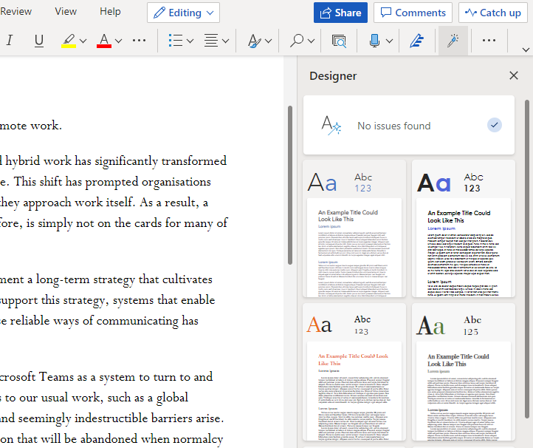The height and width of the screenshot is (448, 533).
Task: Open more ribbon options ellipsis
Action: (489, 41)
